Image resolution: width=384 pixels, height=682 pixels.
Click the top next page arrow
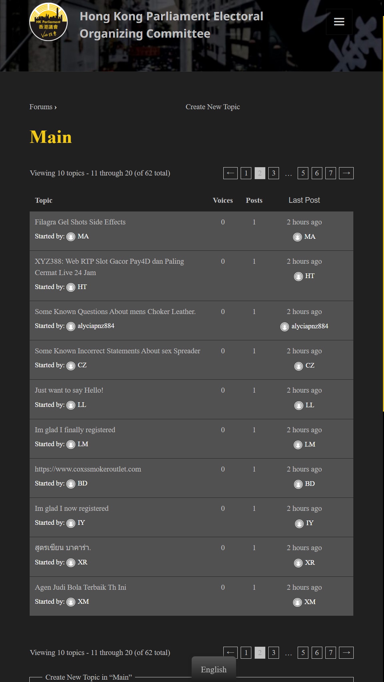346,173
